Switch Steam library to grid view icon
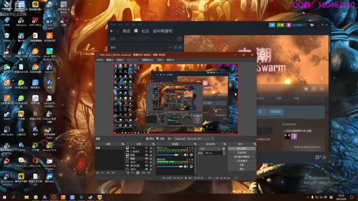358x201 pixels. 179,39
